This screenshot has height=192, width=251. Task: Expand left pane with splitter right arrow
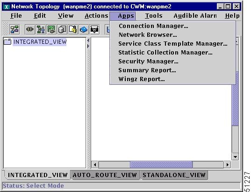click(88, 46)
